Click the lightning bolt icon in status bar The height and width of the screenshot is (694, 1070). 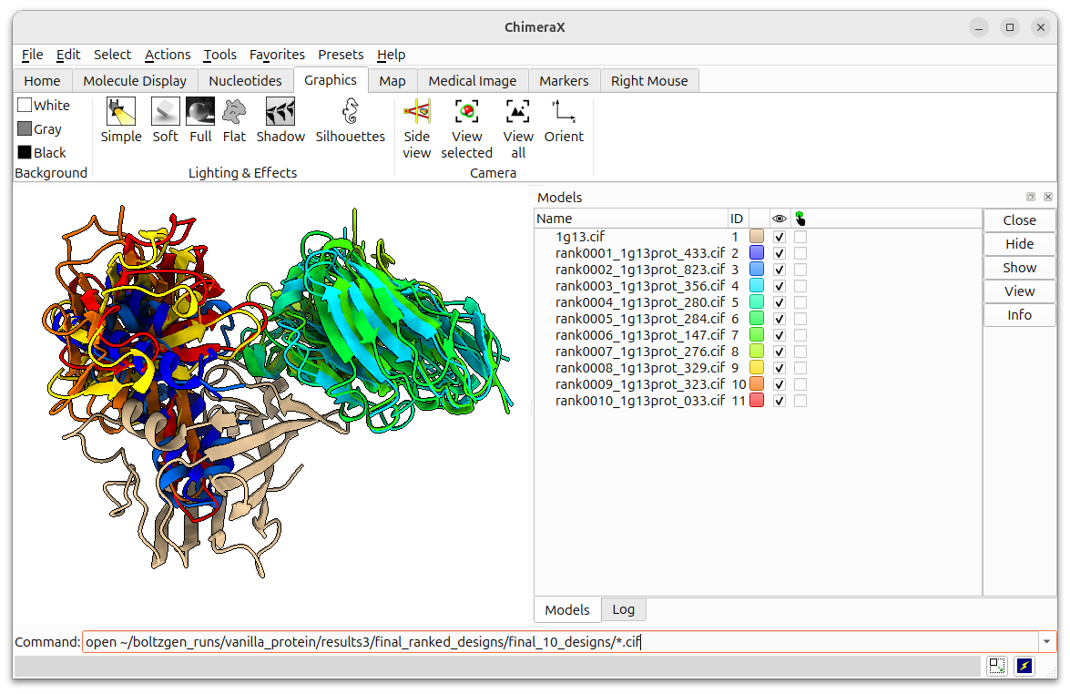[1024, 666]
